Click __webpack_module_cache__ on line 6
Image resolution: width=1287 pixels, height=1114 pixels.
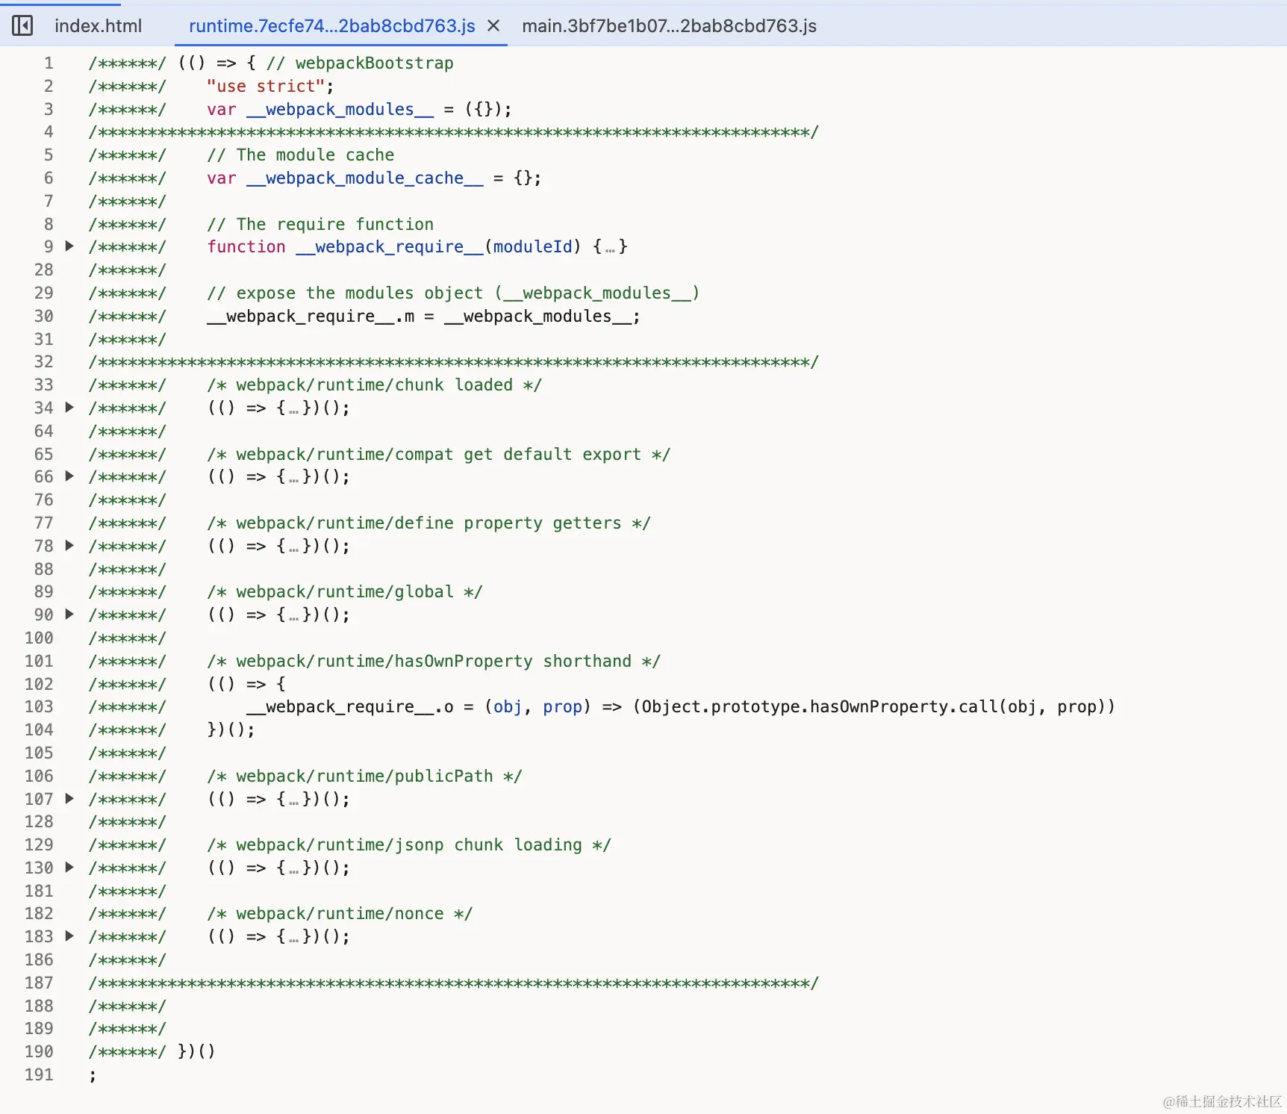(x=365, y=178)
